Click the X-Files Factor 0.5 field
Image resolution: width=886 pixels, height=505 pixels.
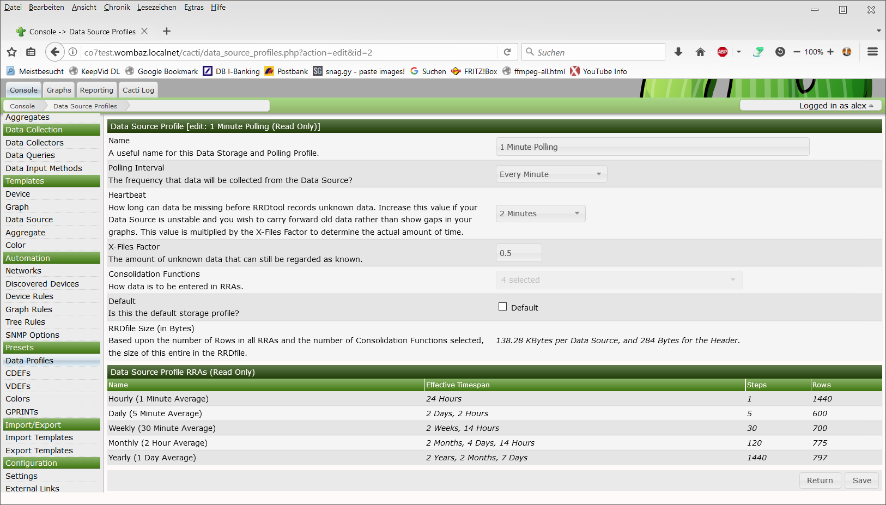click(519, 253)
